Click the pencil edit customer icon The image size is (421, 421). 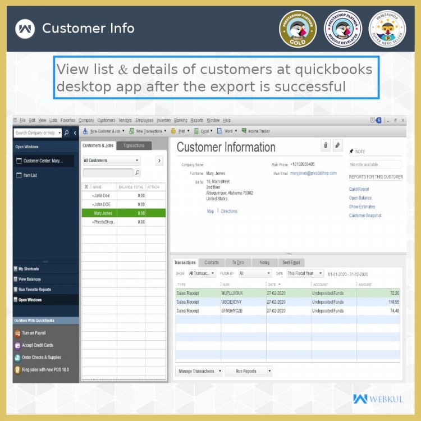[x=338, y=145]
